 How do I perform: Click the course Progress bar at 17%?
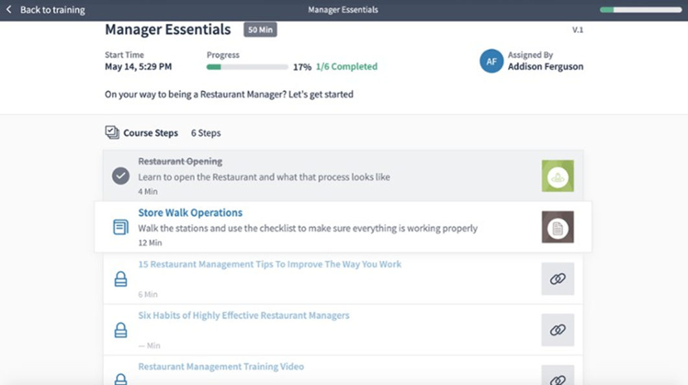[x=247, y=67]
